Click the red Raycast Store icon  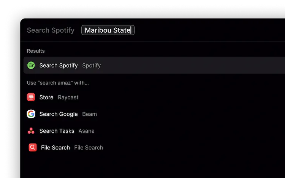(31, 97)
